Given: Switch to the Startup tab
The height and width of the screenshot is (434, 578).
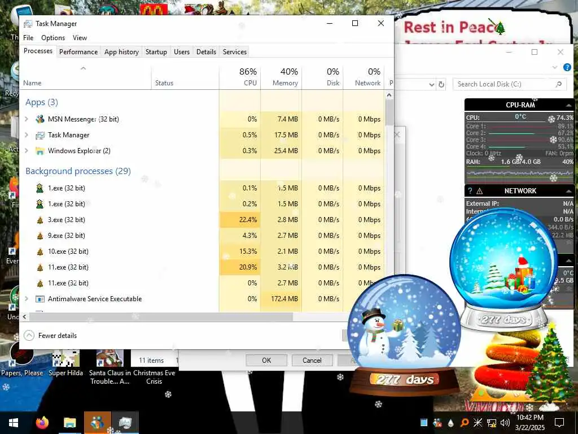Looking at the screenshot, I should (156, 51).
